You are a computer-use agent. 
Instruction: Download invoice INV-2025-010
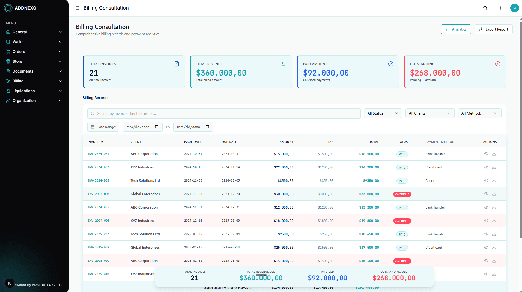point(494,274)
